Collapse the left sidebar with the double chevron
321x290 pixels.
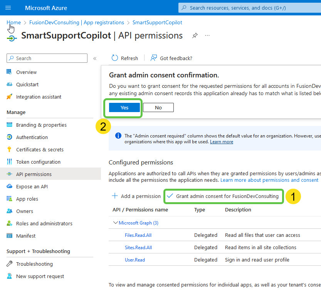(94, 58)
